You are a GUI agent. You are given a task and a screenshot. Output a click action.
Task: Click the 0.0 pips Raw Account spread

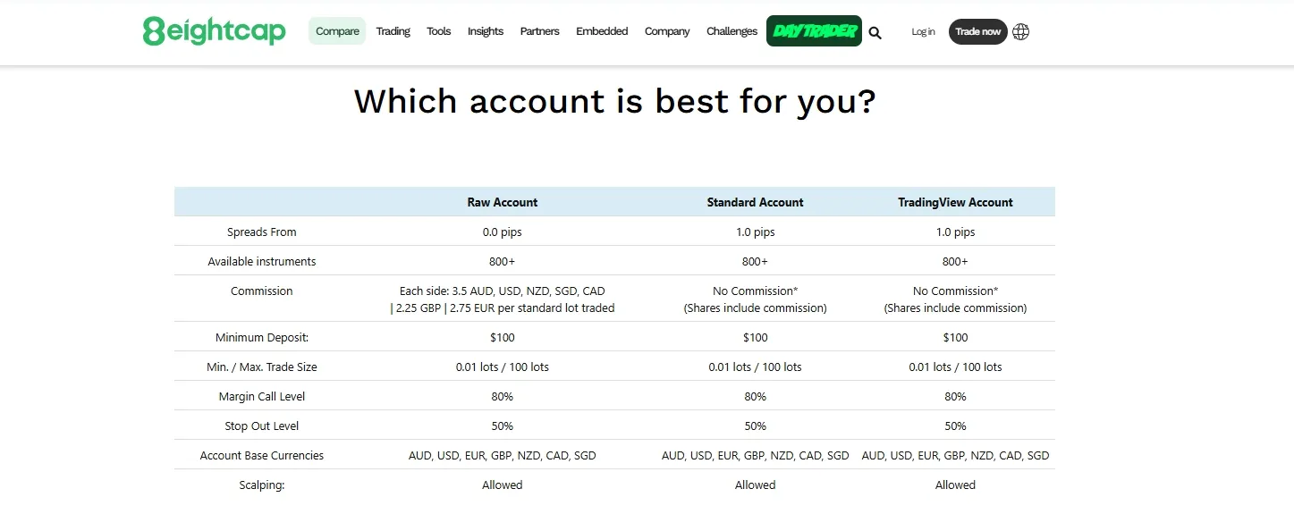[x=503, y=232]
